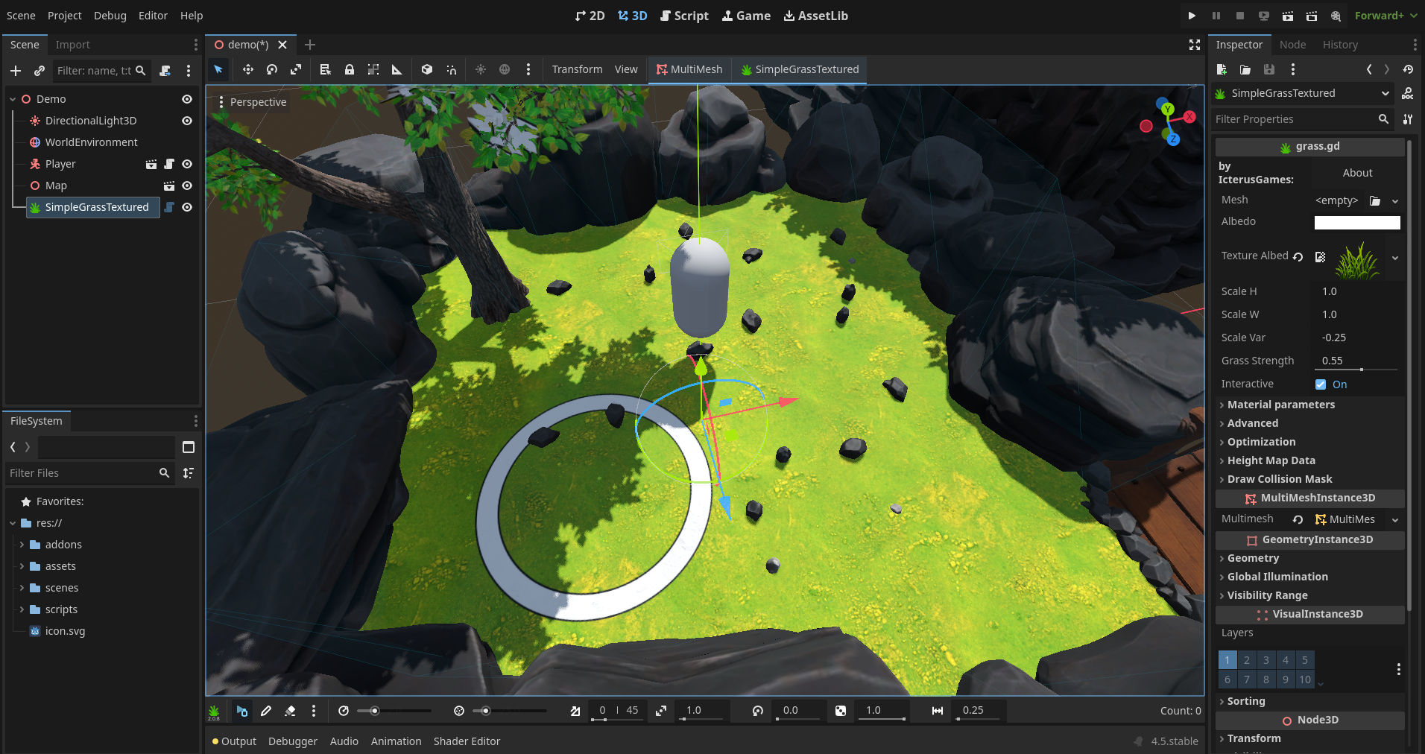Uncheck the Interactive On checkbox
The image size is (1425, 754).
[1321, 384]
